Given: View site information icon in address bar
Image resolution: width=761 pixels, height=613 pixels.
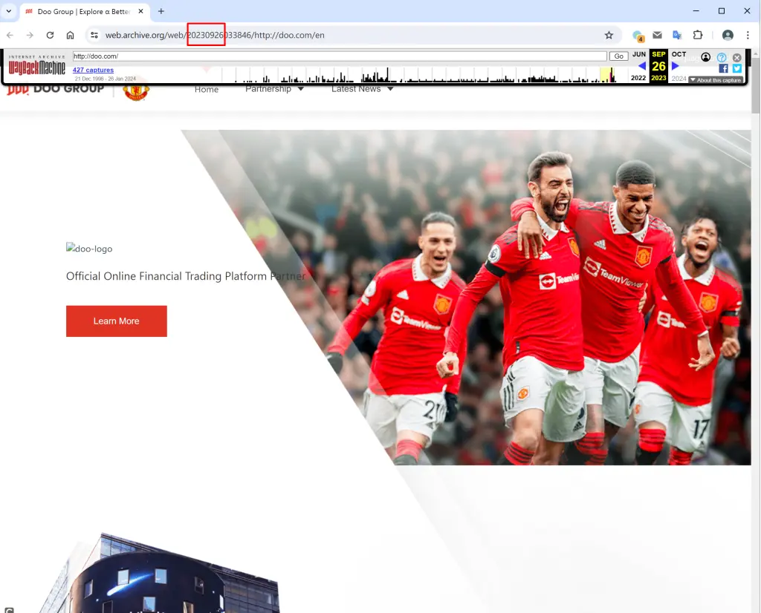Looking at the screenshot, I should pyautogui.click(x=94, y=35).
